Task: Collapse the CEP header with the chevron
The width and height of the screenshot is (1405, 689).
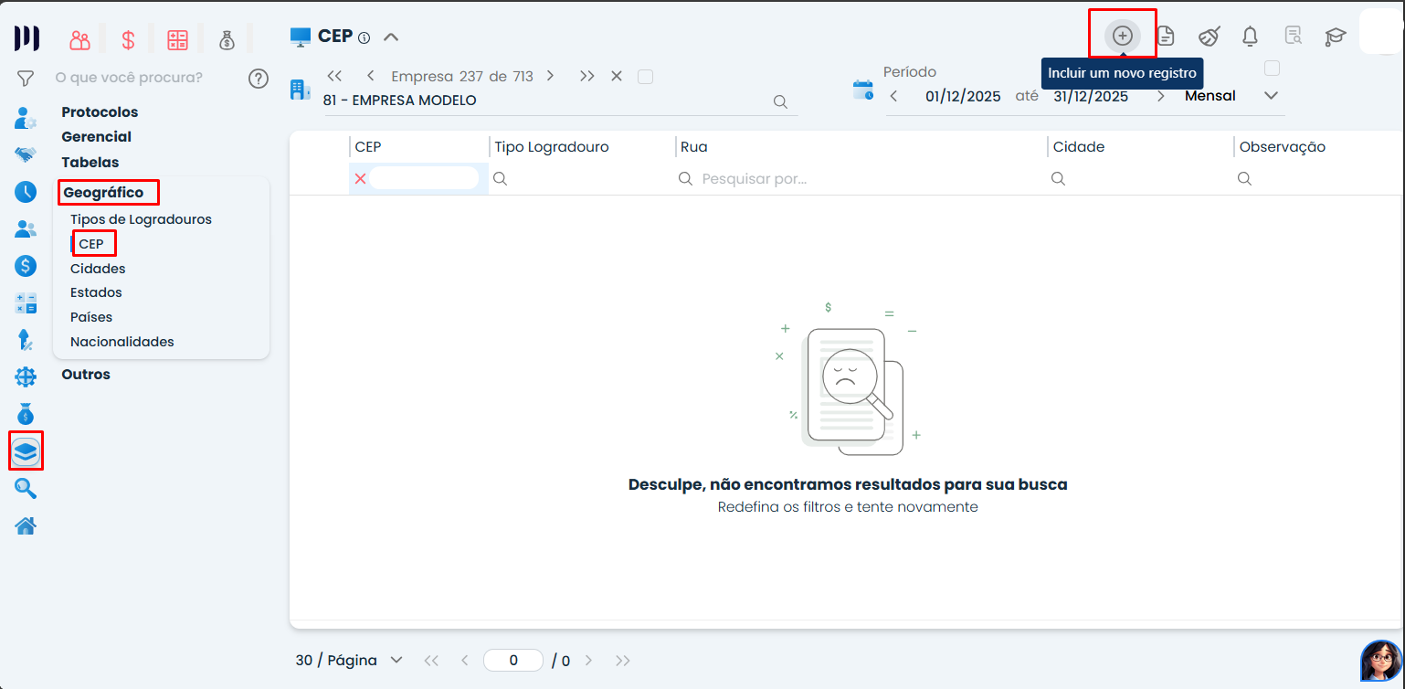Action: (x=391, y=37)
